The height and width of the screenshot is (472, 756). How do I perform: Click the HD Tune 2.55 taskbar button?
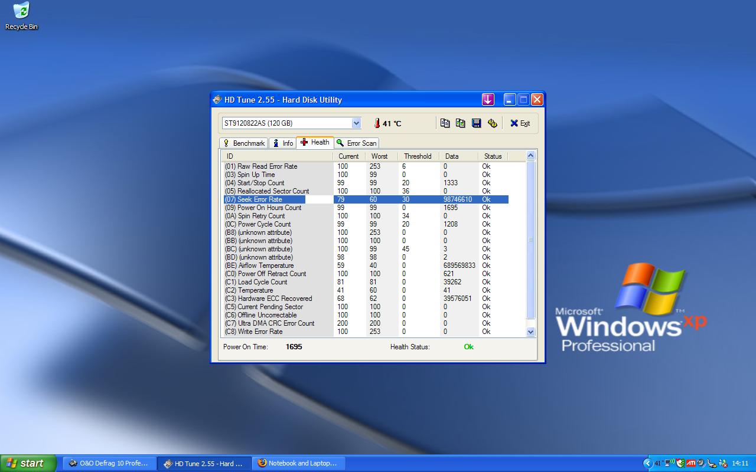click(x=204, y=463)
